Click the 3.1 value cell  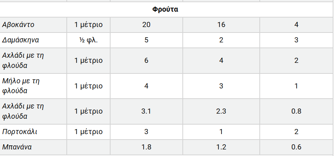click(146, 111)
